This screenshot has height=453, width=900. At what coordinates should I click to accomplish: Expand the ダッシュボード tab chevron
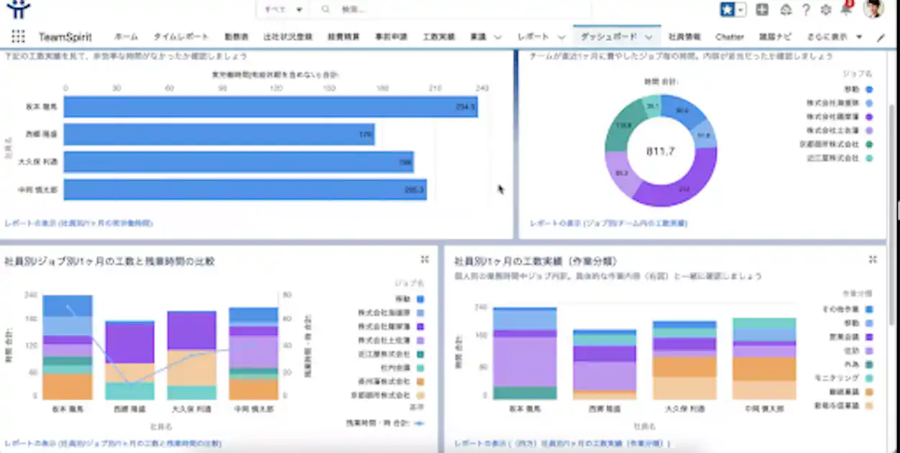[x=648, y=37]
